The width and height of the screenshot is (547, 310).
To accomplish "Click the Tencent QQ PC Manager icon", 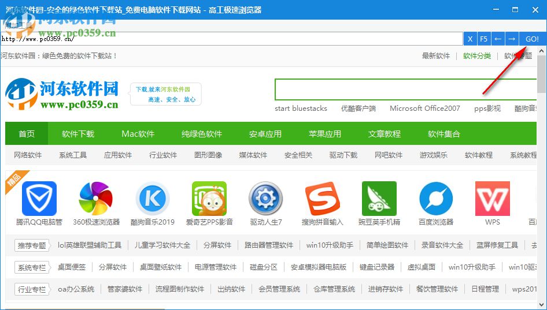I will [39, 198].
